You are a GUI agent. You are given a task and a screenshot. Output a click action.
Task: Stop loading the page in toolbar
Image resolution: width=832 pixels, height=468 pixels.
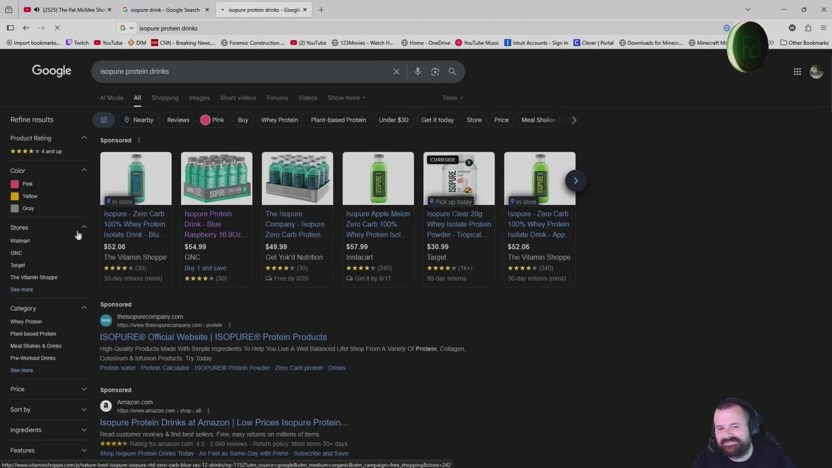57,28
